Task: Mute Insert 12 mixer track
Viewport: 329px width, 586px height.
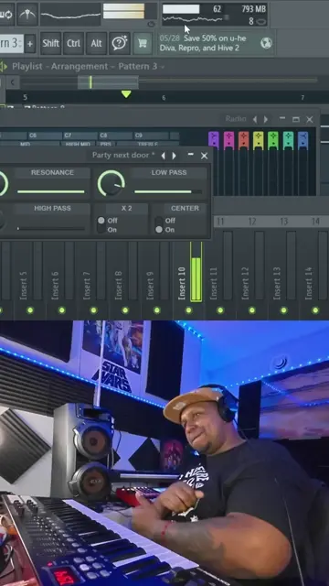Action: click(252, 310)
